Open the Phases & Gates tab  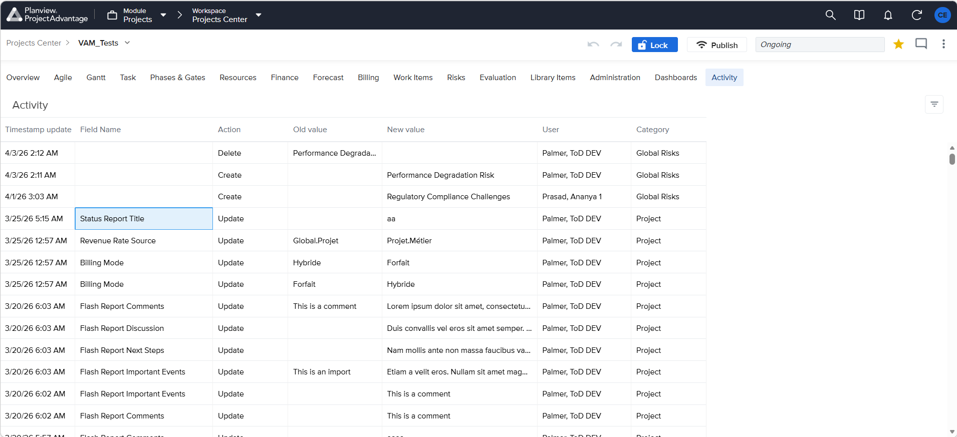click(x=178, y=78)
